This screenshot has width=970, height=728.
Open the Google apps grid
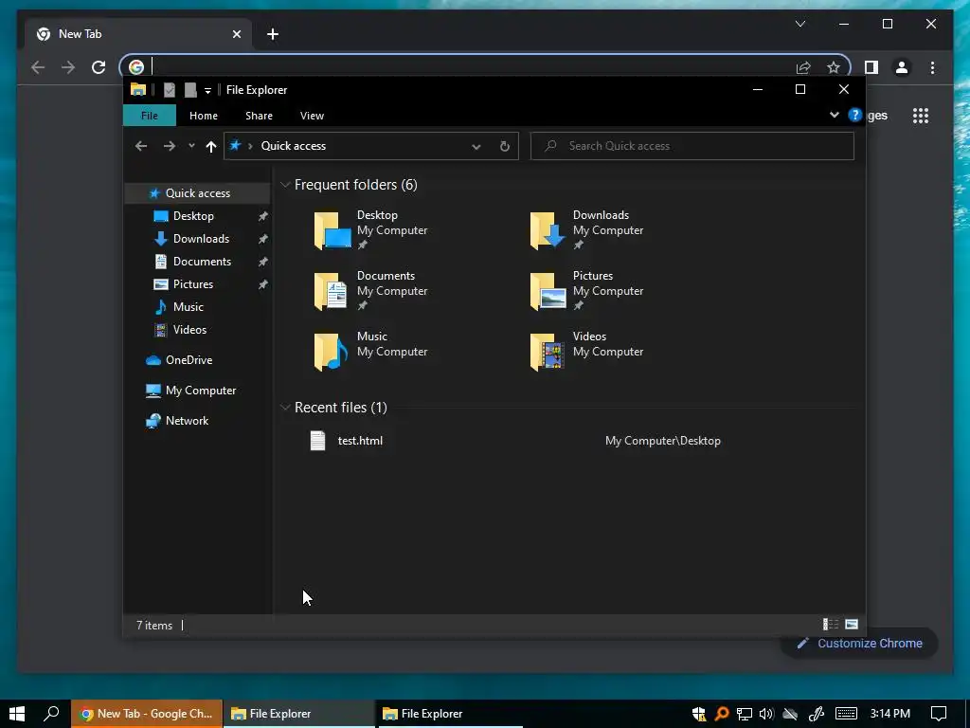click(921, 115)
